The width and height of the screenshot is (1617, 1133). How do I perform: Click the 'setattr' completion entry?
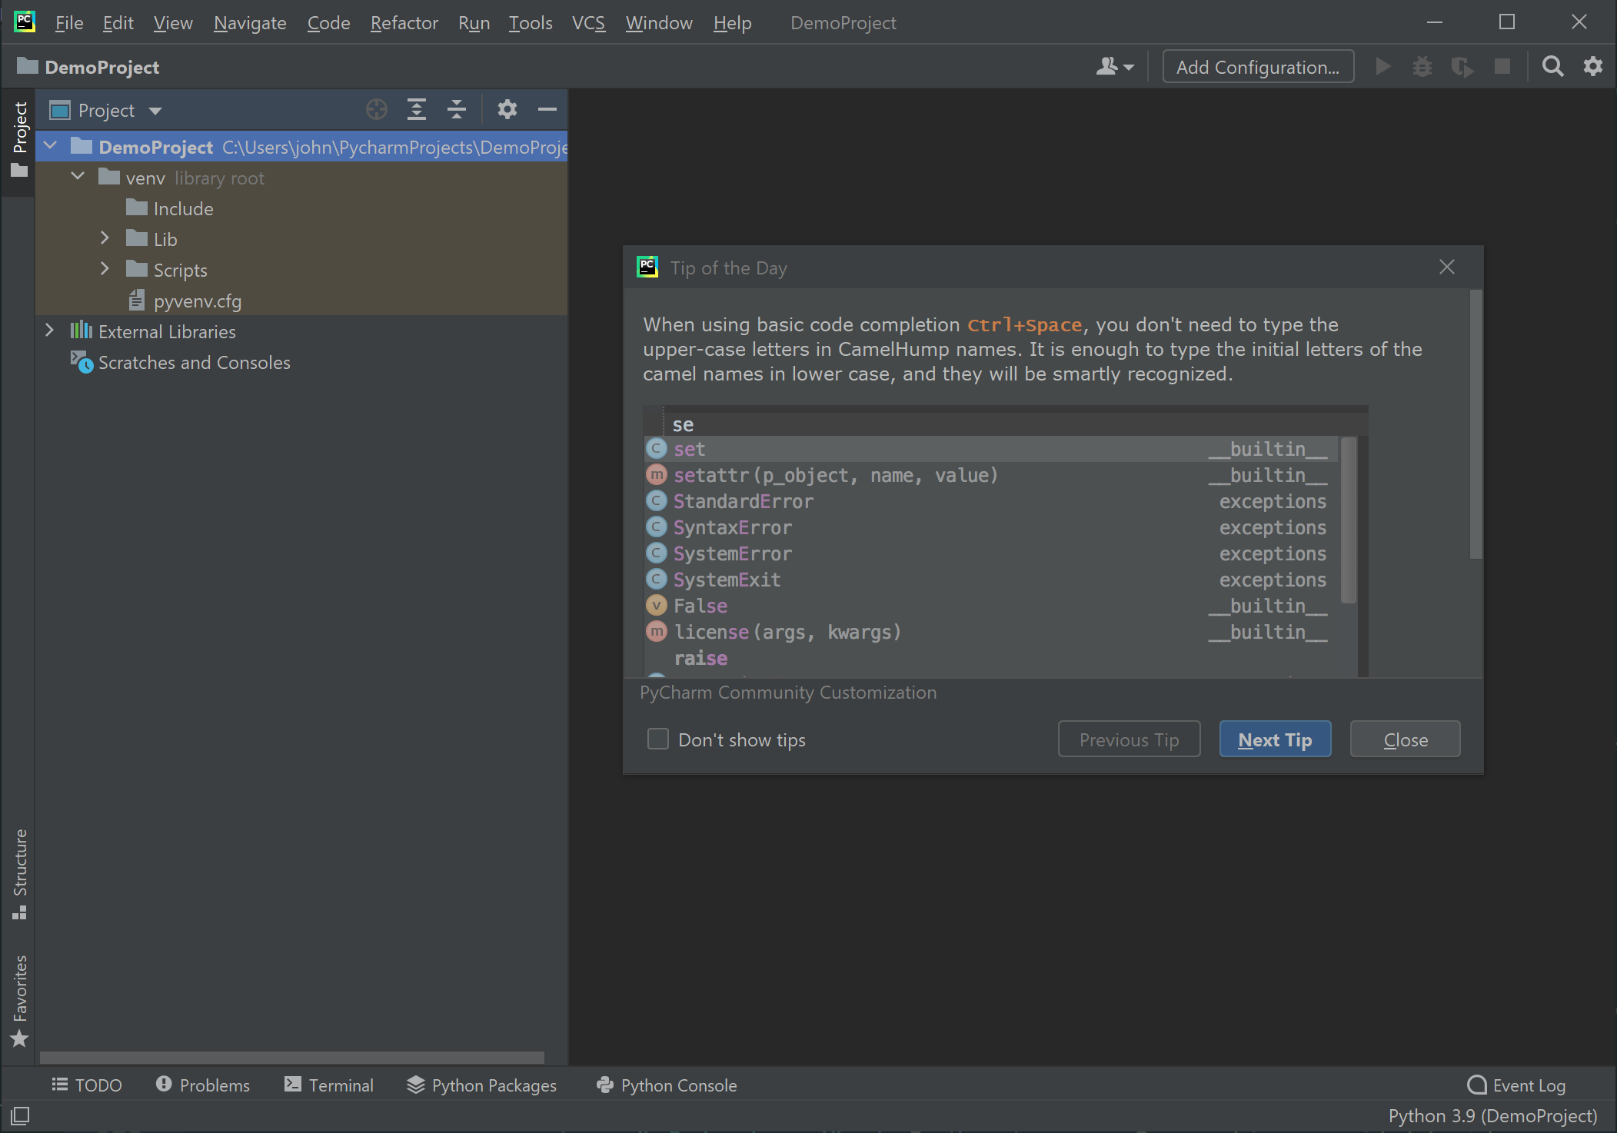(991, 475)
